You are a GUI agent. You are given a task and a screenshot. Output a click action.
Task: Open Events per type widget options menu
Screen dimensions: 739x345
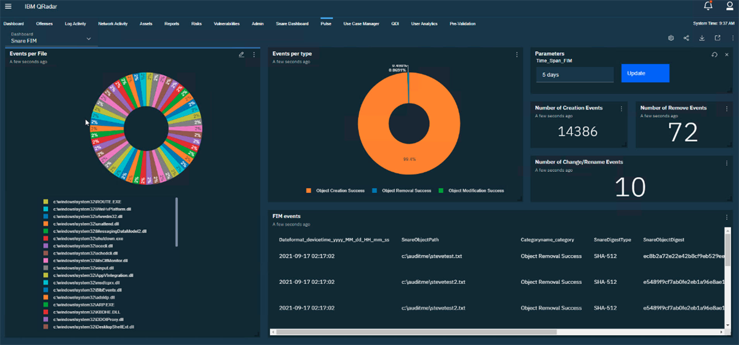(x=517, y=55)
